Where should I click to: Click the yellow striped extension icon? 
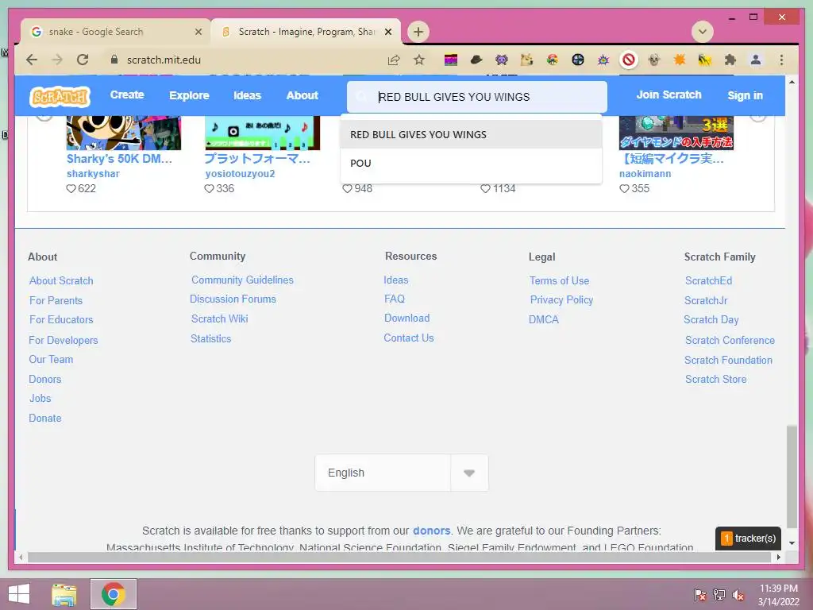click(705, 60)
